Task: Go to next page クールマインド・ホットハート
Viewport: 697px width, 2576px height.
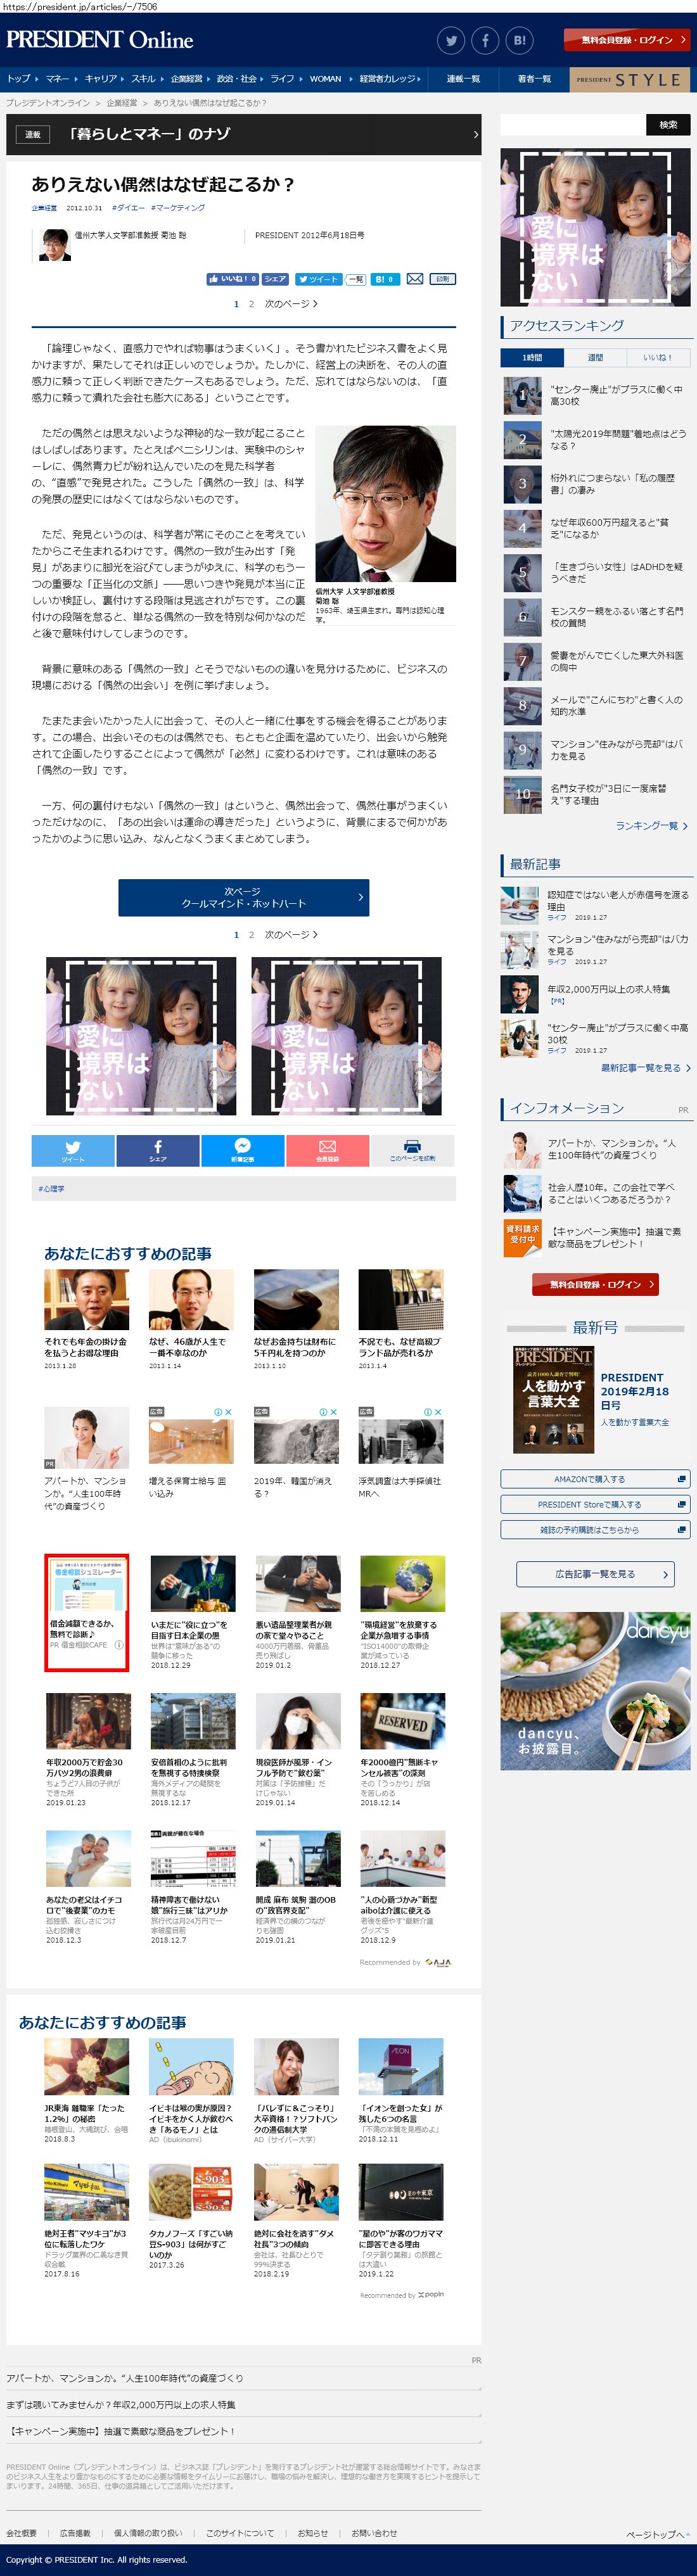Action: (243, 897)
